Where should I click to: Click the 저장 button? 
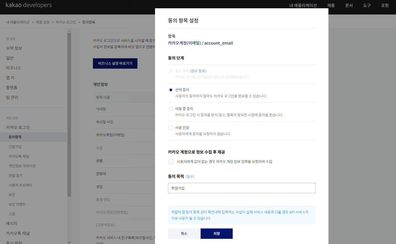point(217,234)
